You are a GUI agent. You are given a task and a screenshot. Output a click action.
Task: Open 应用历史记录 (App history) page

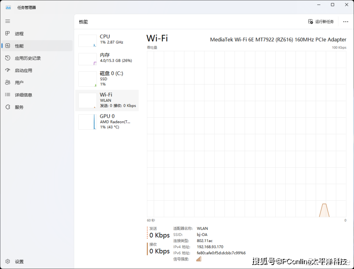tap(27, 58)
